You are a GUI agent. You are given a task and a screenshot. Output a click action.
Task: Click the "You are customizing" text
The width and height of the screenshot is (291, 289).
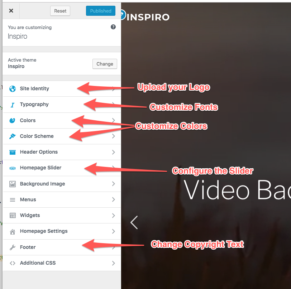click(x=30, y=28)
